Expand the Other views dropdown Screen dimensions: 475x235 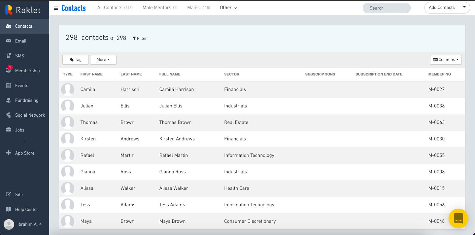tap(228, 8)
